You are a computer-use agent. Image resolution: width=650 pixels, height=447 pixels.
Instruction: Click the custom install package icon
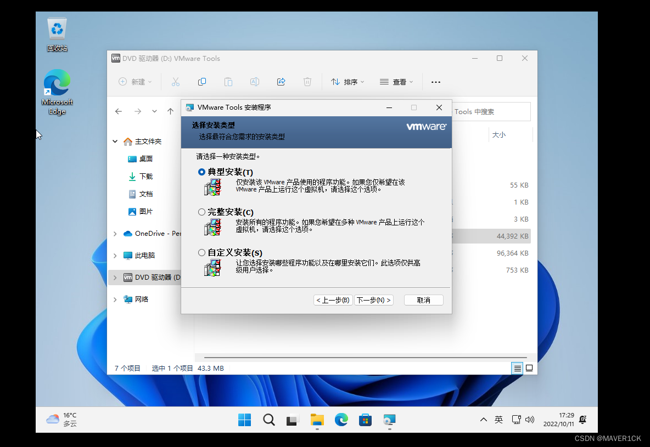click(x=212, y=268)
